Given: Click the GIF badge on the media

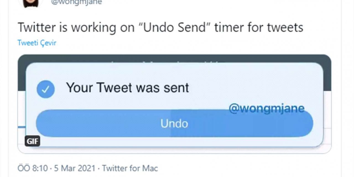Looking at the screenshot, I should coord(33,142).
